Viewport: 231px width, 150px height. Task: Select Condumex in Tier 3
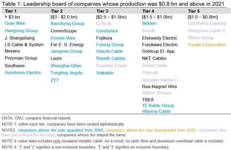pyautogui.click(x=108, y=31)
